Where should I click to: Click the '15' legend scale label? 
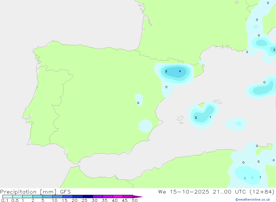point(65,200)
